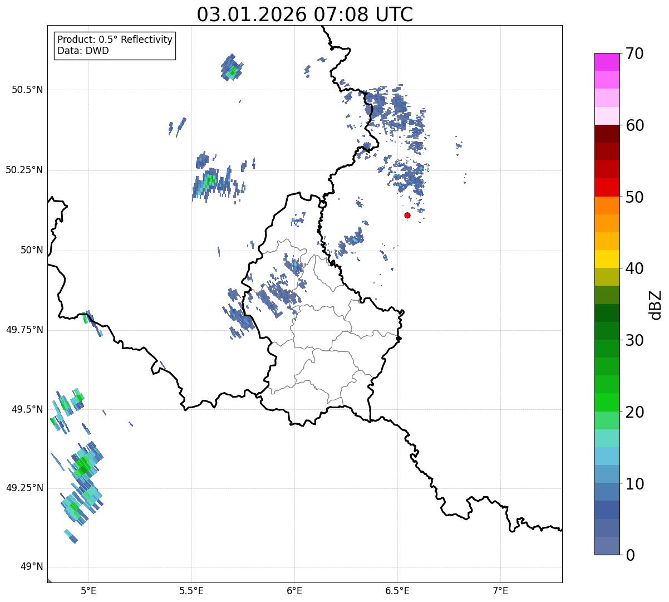Click the title '03.01.2026 07:08 UTC'
Screen dimensions: 669x602
tap(305, 14)
